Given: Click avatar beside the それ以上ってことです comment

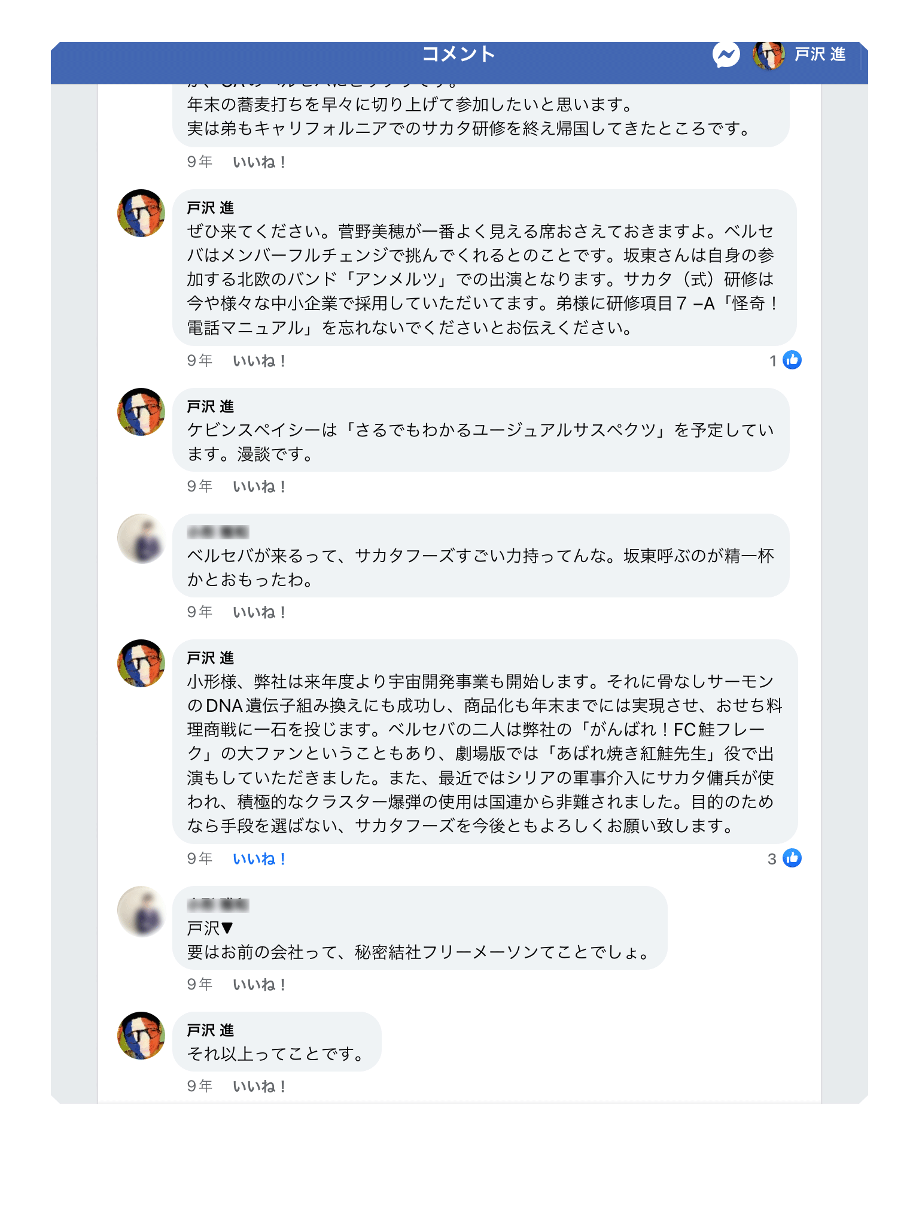Looking at the screenshot, I should [141, 1036].
